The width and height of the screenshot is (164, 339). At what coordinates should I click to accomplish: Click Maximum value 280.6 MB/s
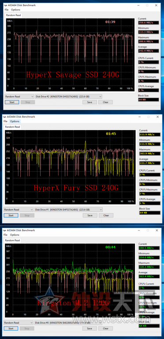(149, 41)
